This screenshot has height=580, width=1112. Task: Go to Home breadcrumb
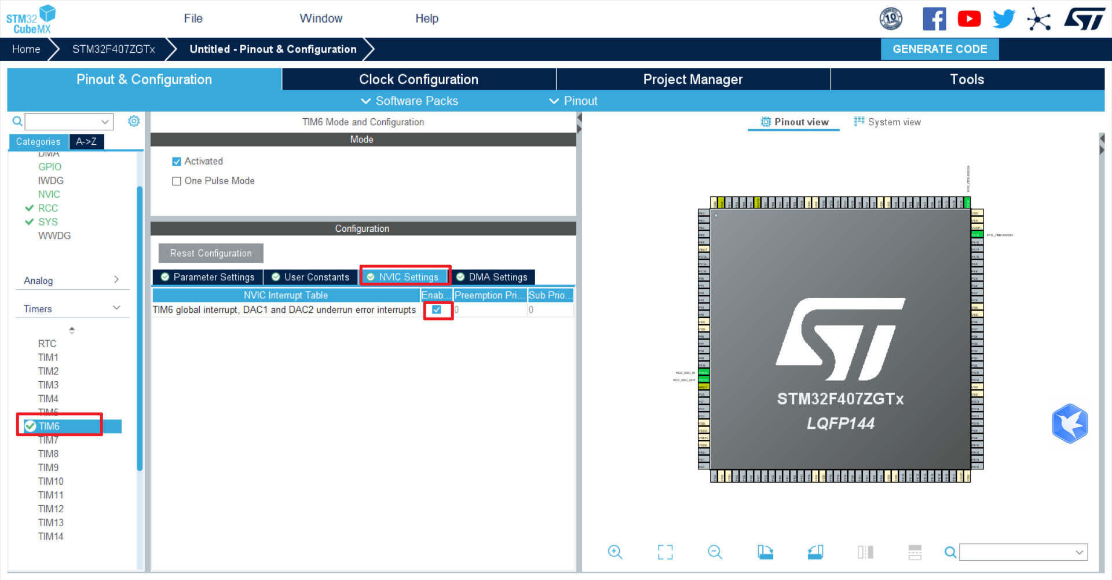26,49
